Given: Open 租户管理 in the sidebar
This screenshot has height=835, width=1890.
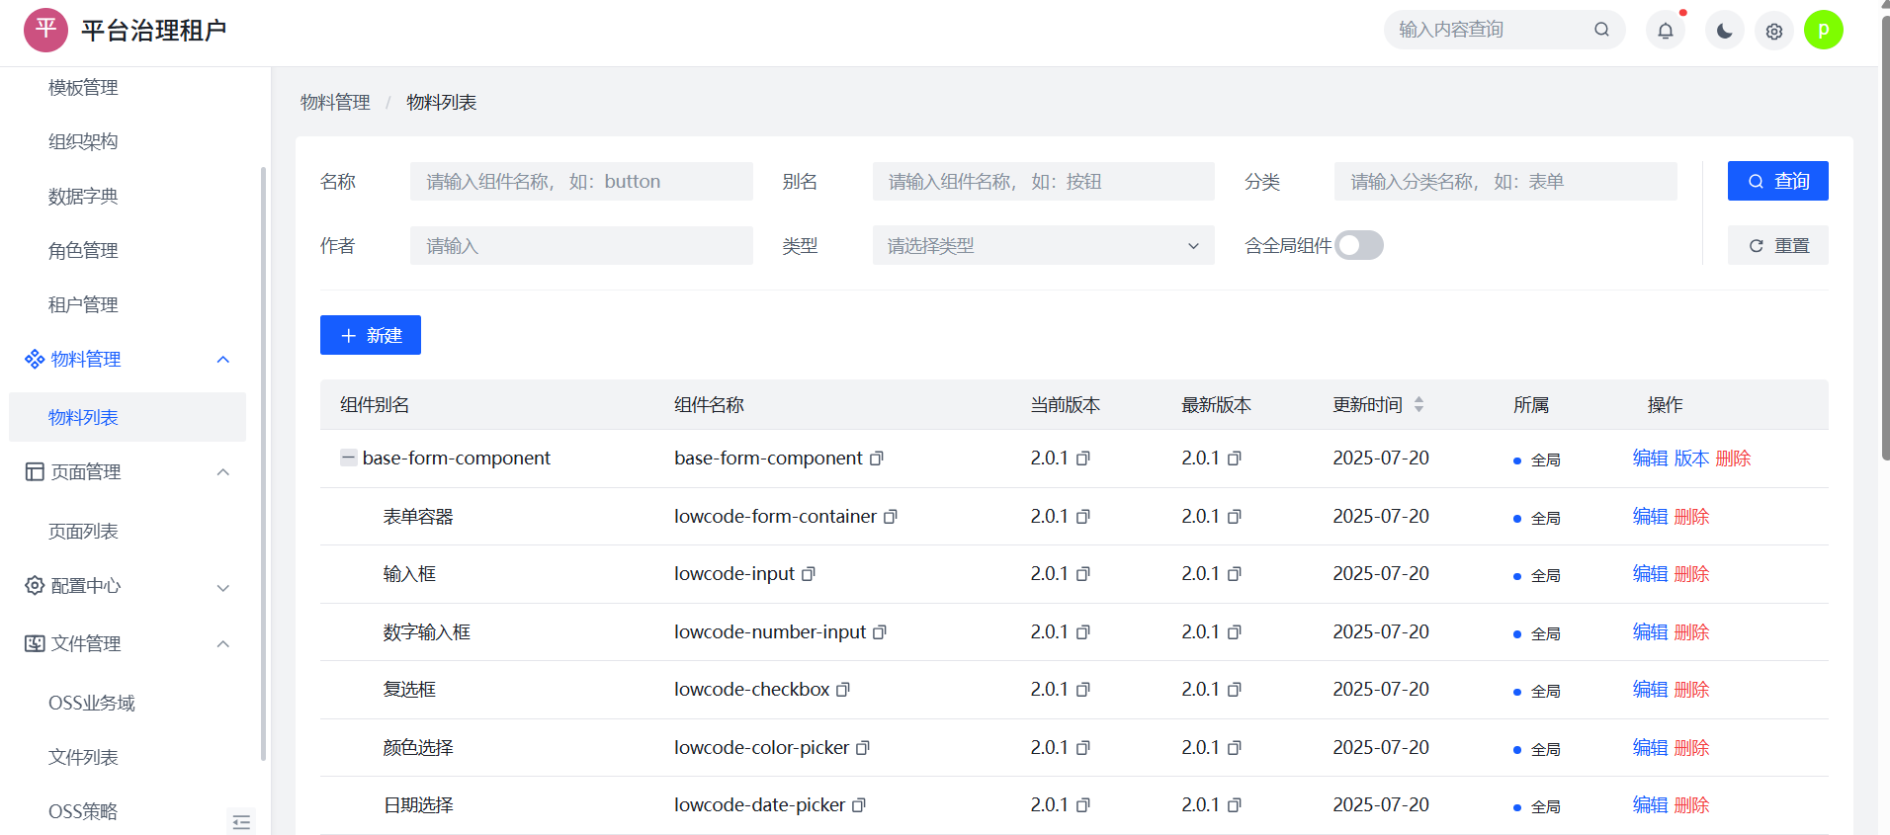Looking at the screenshot, I should 83,305.
